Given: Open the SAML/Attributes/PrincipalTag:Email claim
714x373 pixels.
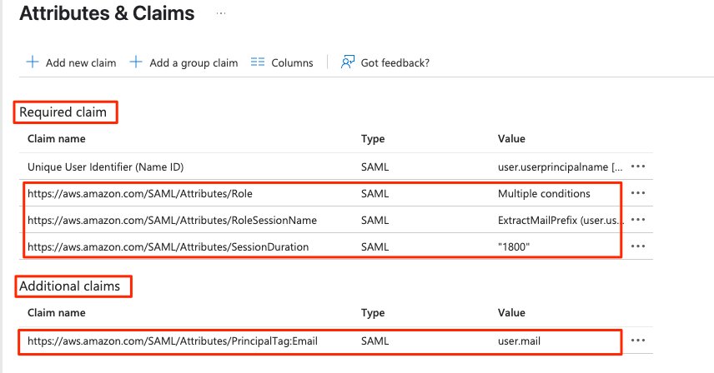Looking at the screenshot, I should [173, 341].
